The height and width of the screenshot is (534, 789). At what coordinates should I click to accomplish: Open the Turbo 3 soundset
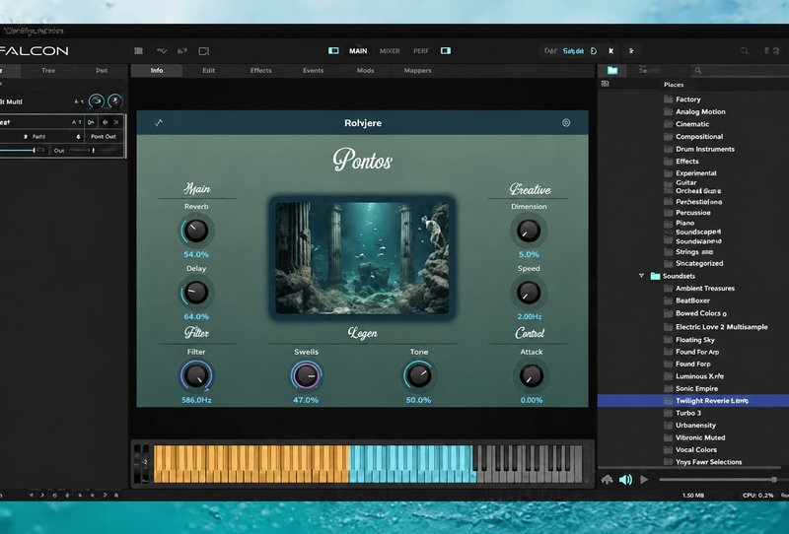(688, 413)
